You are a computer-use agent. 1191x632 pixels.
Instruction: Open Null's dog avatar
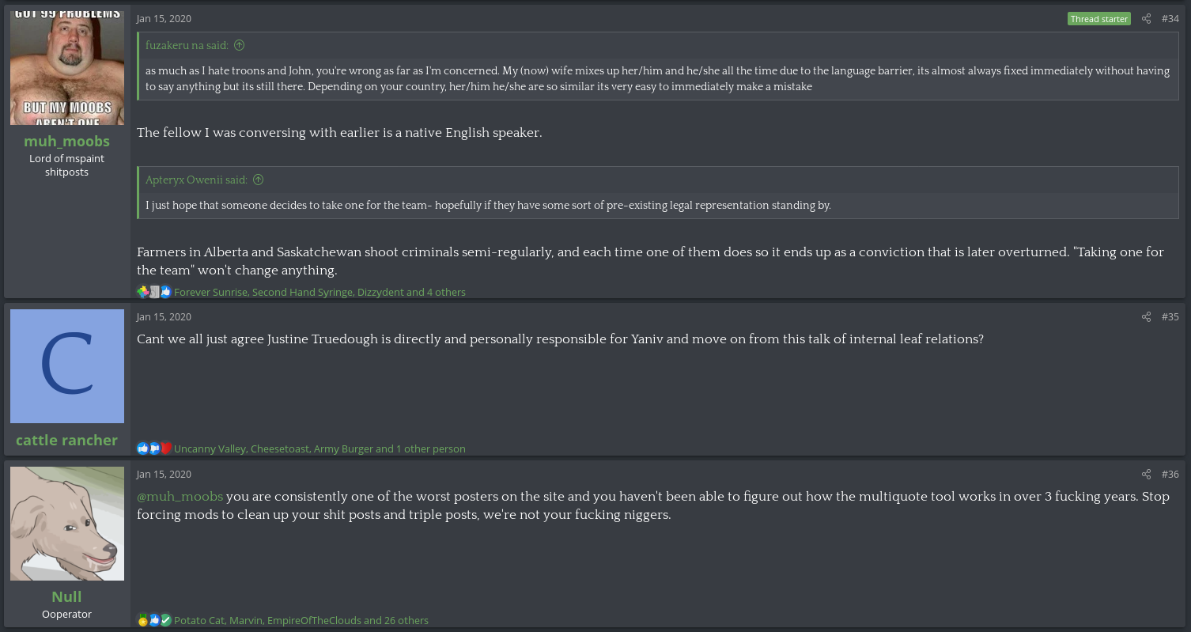67,524
